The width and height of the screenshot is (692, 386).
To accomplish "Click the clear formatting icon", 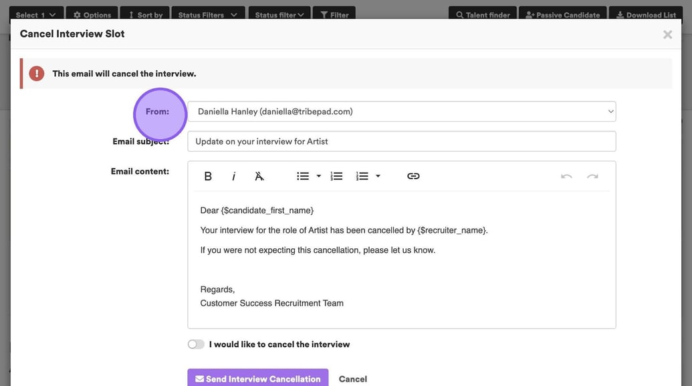I will click(259, 176).
